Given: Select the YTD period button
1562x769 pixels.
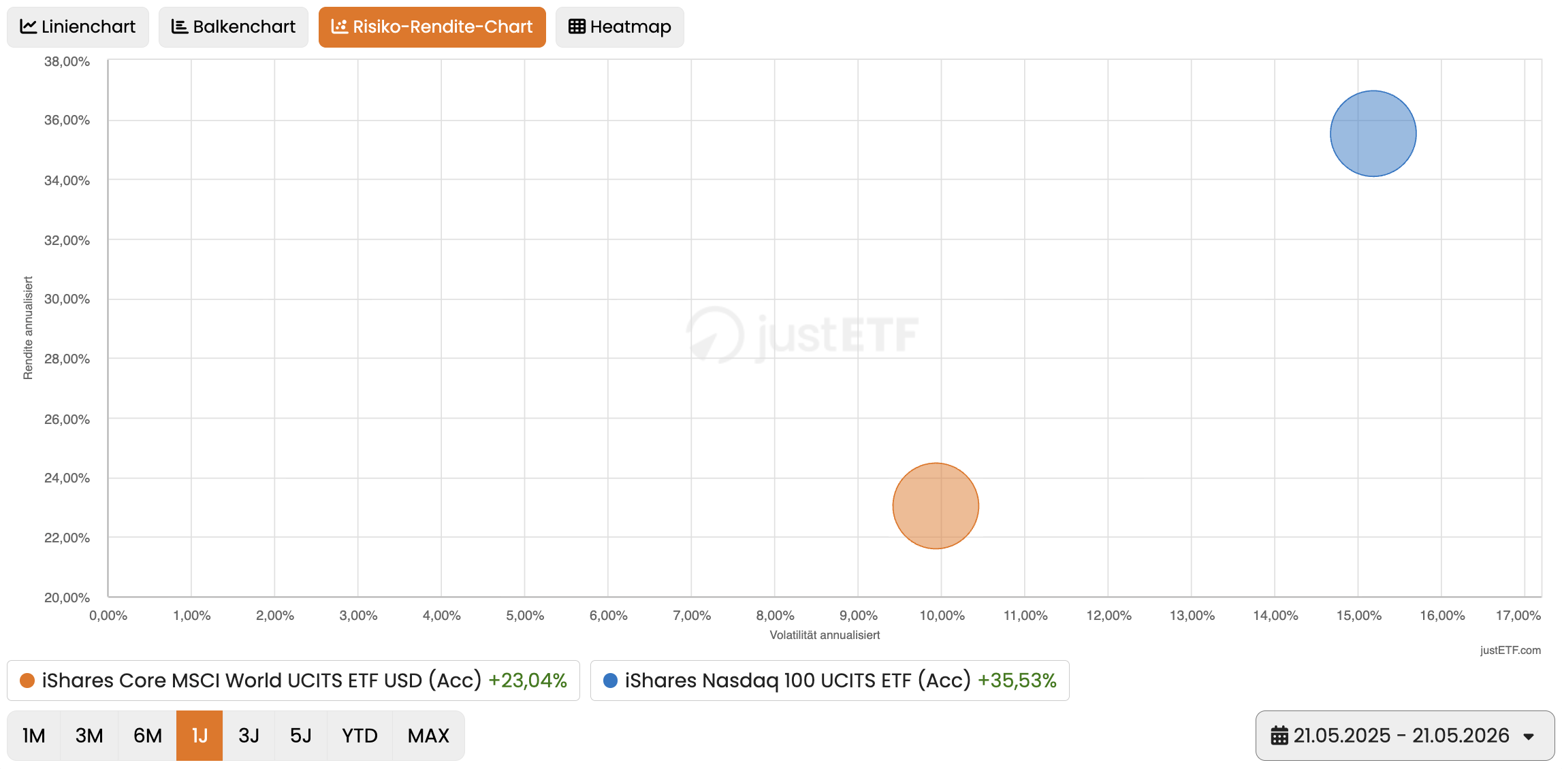Looking at the screenshot, I should [360, 736].
